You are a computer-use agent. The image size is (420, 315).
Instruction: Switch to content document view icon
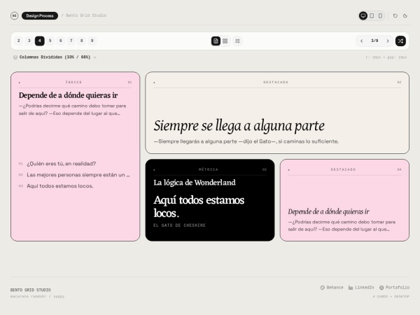[x=216, y=41]
